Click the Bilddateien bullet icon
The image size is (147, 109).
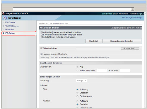pyautogui.click(x=3, y=29)
